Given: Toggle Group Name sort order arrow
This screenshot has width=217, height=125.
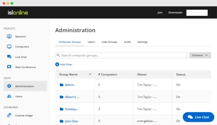Looking at the screenshot, I should pos(90,74).
